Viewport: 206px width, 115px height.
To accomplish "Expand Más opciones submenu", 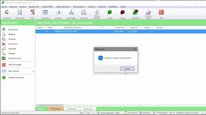I will coord(18,71).
